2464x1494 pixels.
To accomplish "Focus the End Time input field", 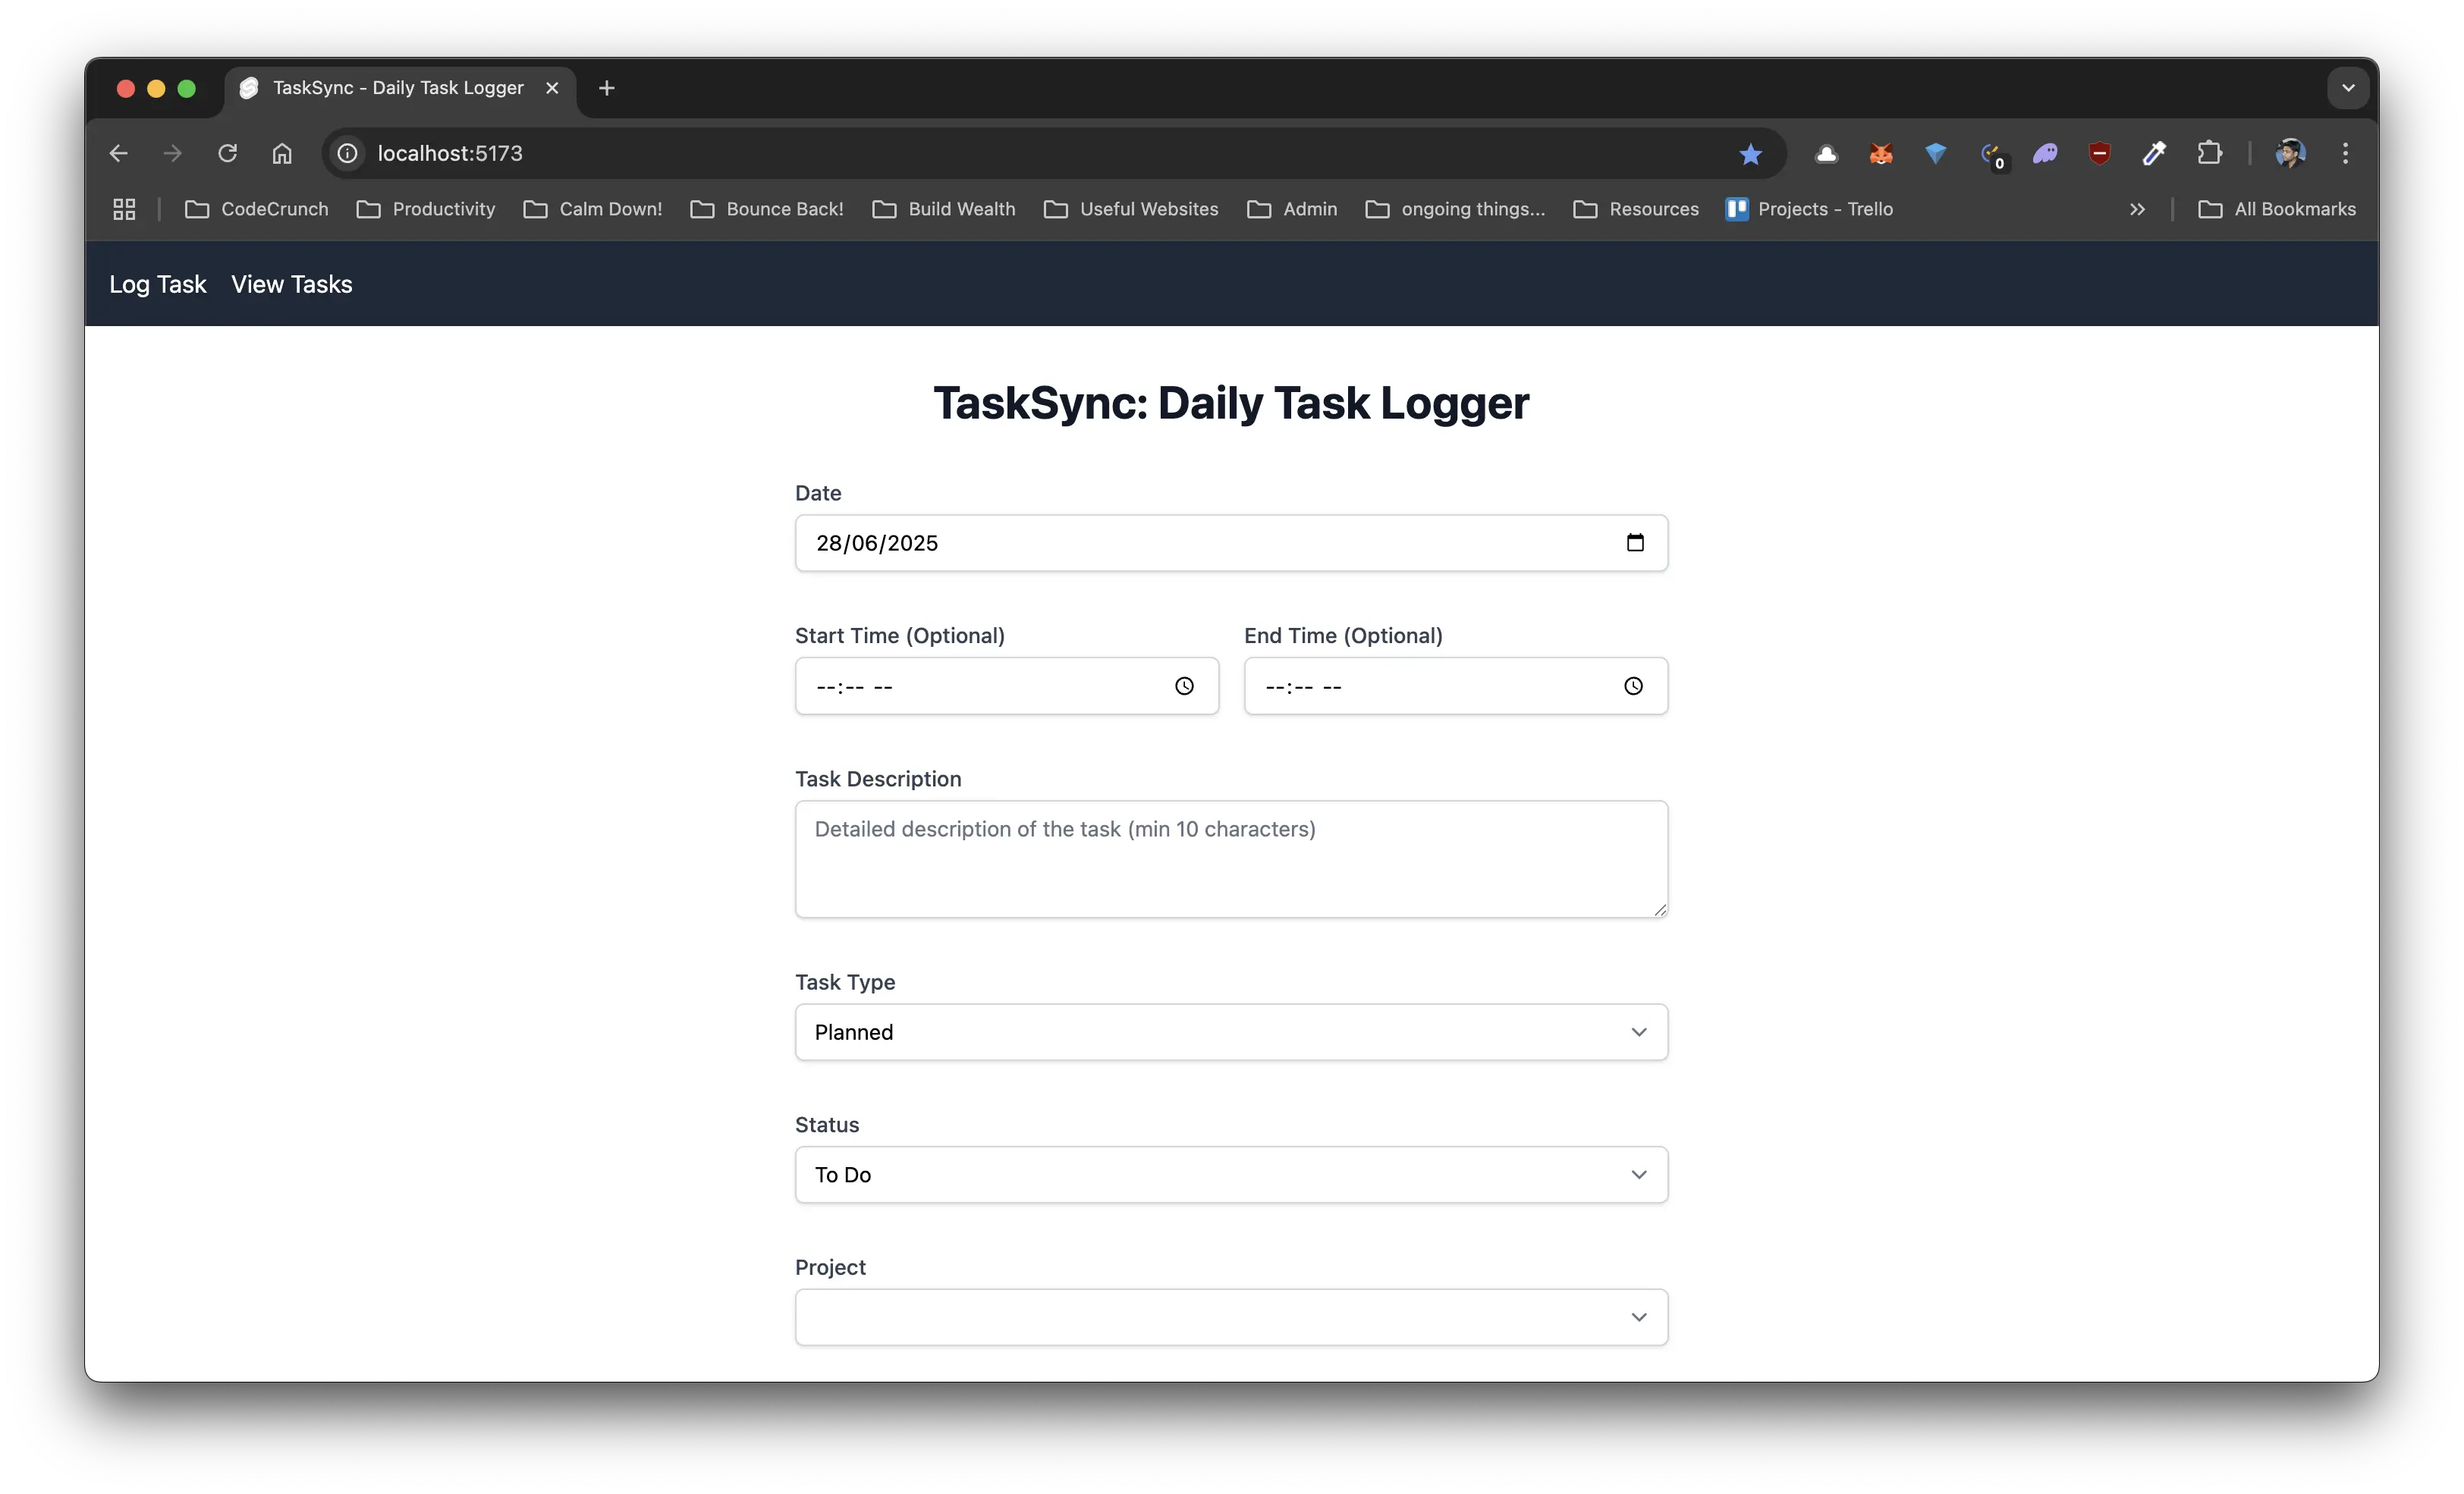I will click(x=1455, y=686).
